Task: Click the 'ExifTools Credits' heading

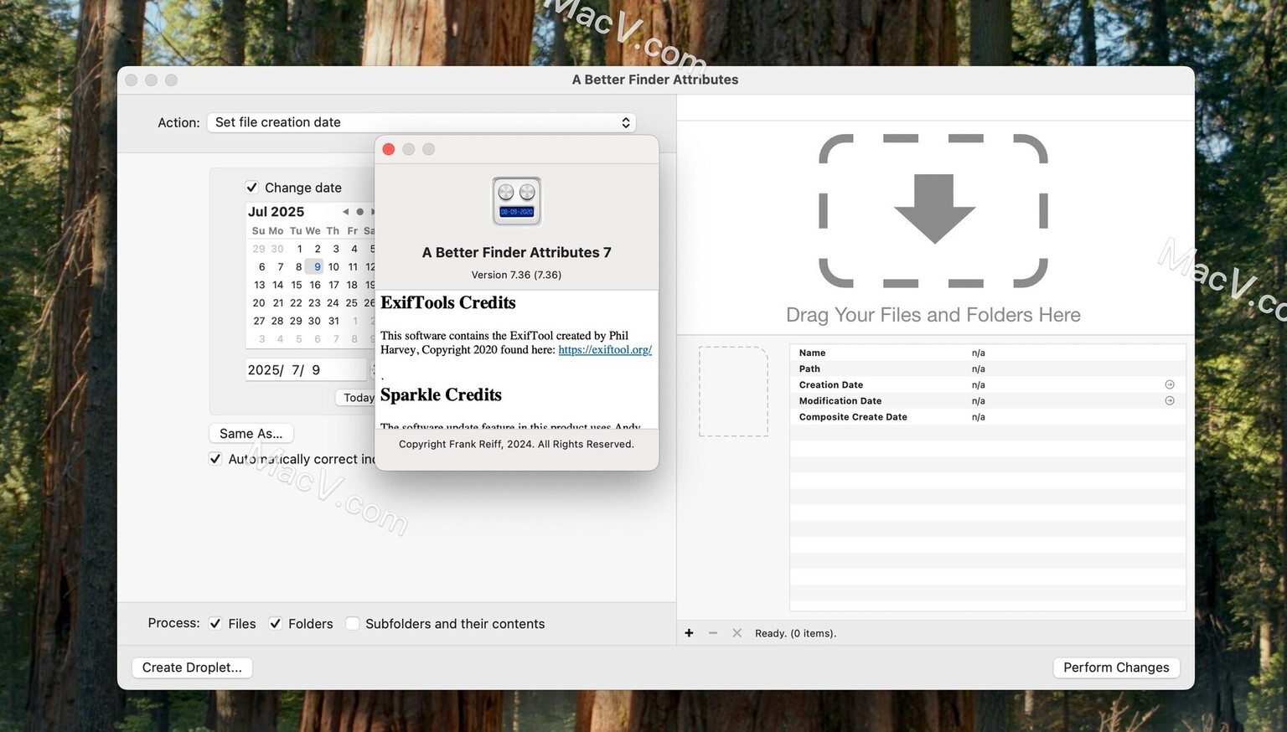Action: click(448, 302)
